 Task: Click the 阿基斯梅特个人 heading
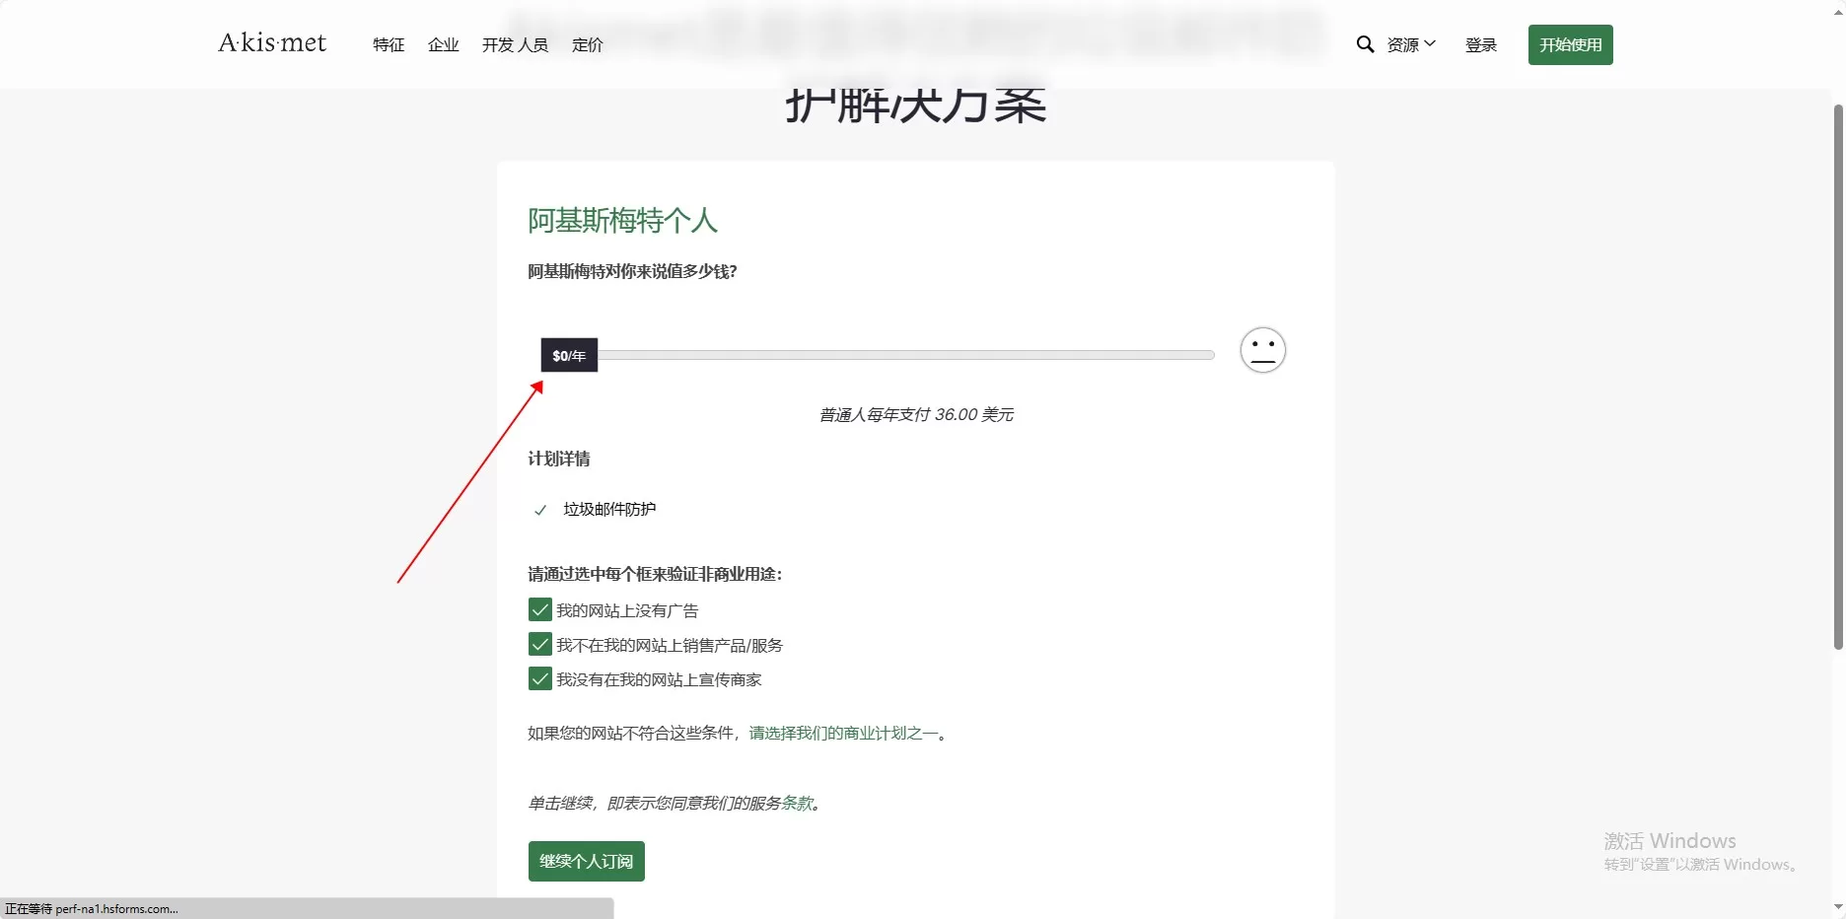(x=622, y=220)
